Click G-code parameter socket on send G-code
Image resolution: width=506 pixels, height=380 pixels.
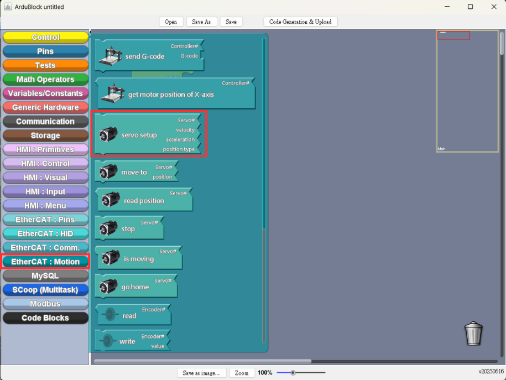click(x=189, y=55)
